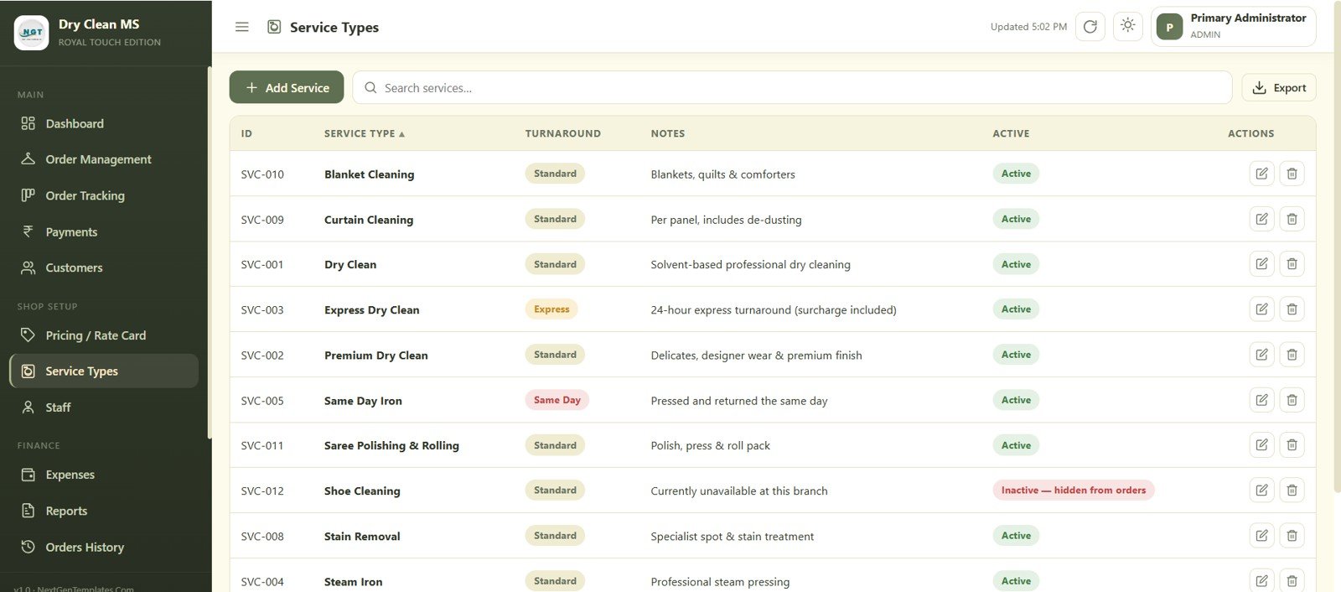This screenshot has width=1341, height=592.
Task: Delete the Stain Removal service
Action: click(x=1292, y=536)
